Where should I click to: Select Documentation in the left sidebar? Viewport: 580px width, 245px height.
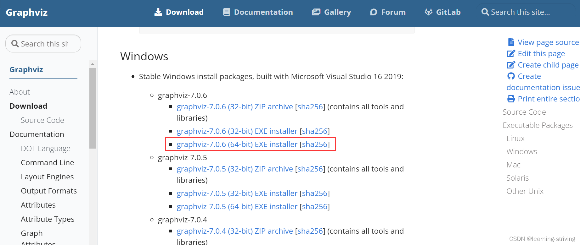pyautogui.click(x=37, y=134)
